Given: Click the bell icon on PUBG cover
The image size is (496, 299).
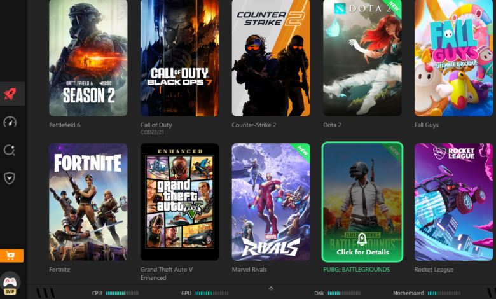Looking at the screenshot, I should [x=362, y=240].
